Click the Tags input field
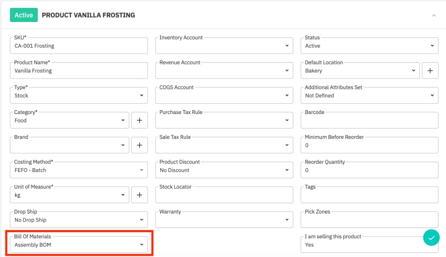 (x=369, y=195)
